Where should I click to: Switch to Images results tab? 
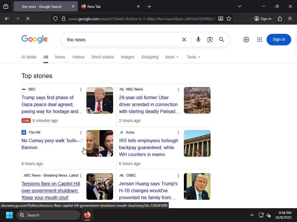click(x=128, y=57)
